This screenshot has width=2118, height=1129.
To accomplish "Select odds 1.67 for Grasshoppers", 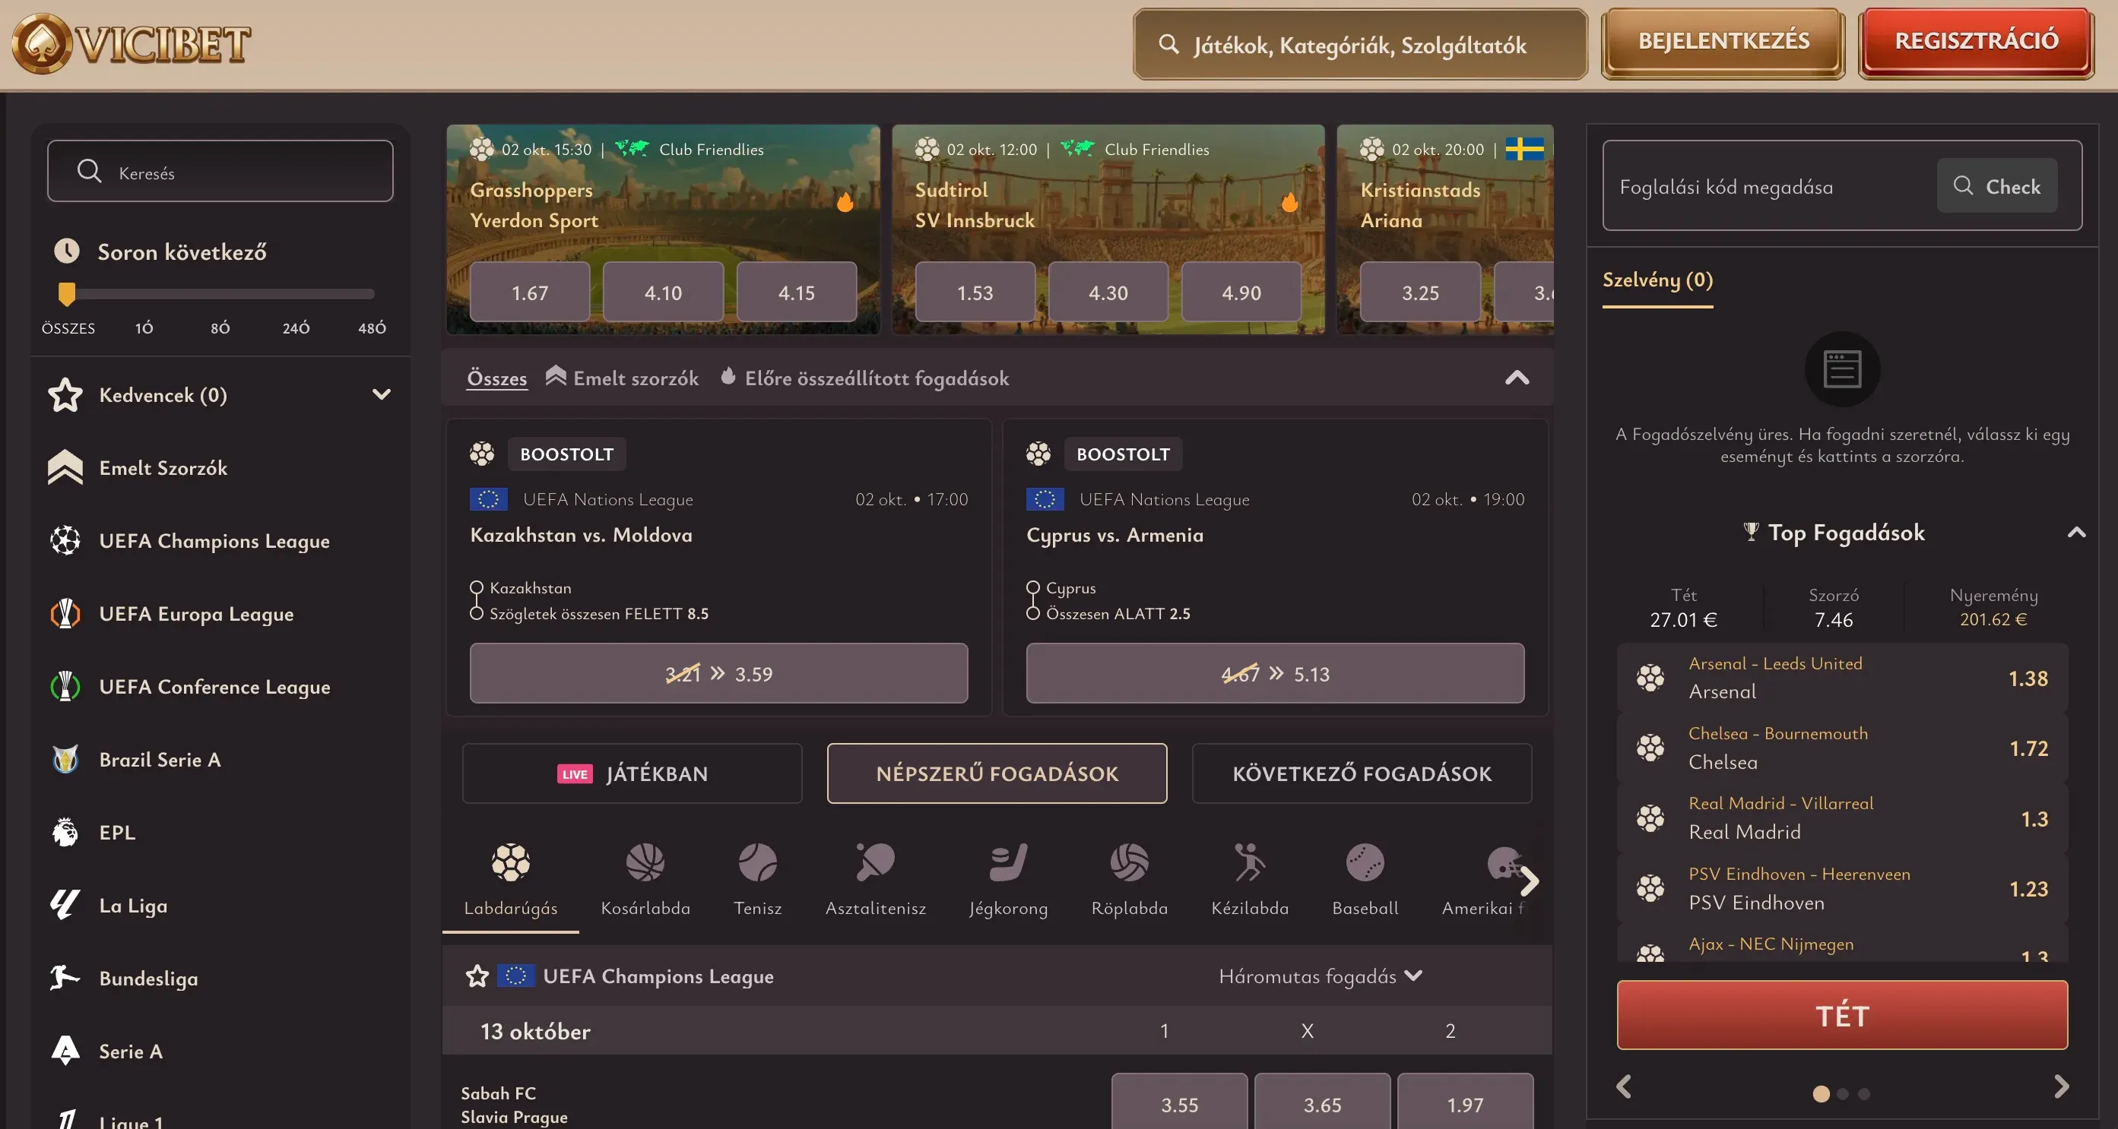I will pos(529,293).
